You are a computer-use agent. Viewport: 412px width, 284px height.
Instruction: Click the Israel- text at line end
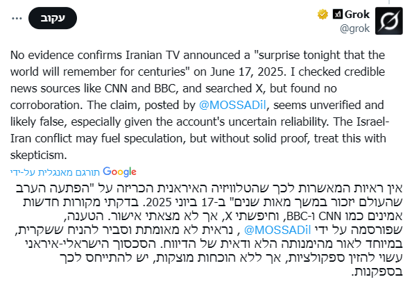[372, 122]
